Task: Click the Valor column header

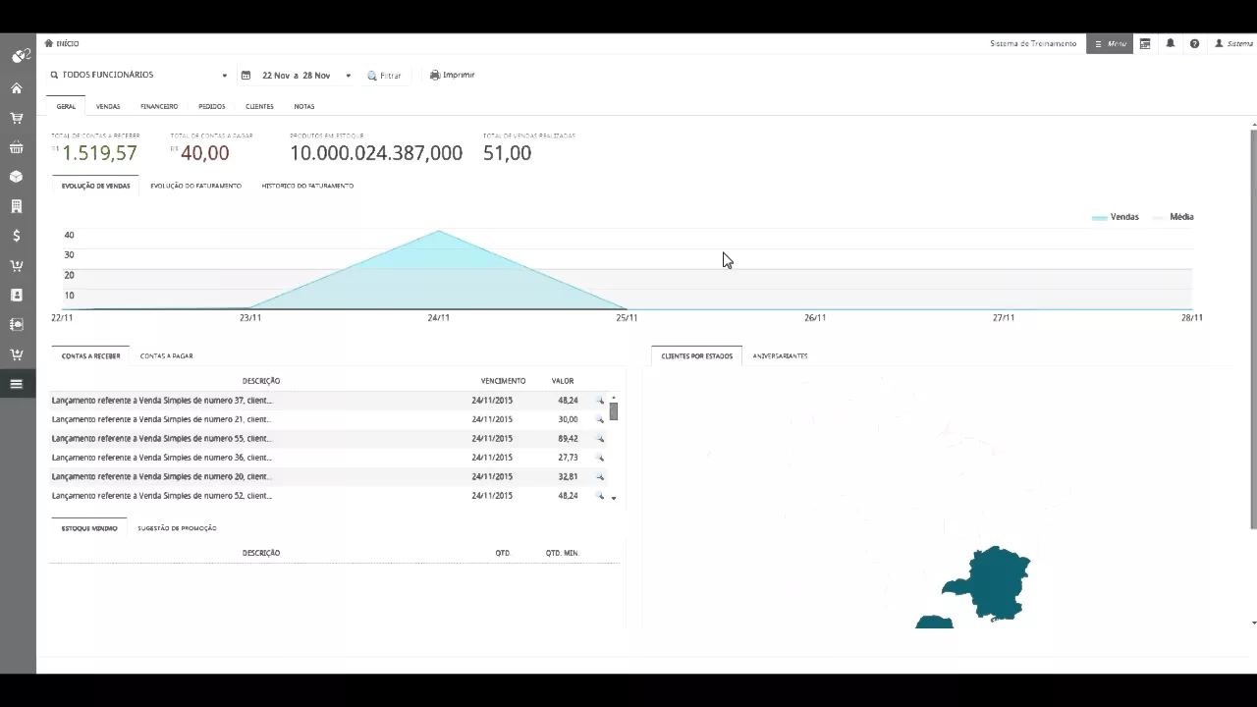Action: point(563,381)
